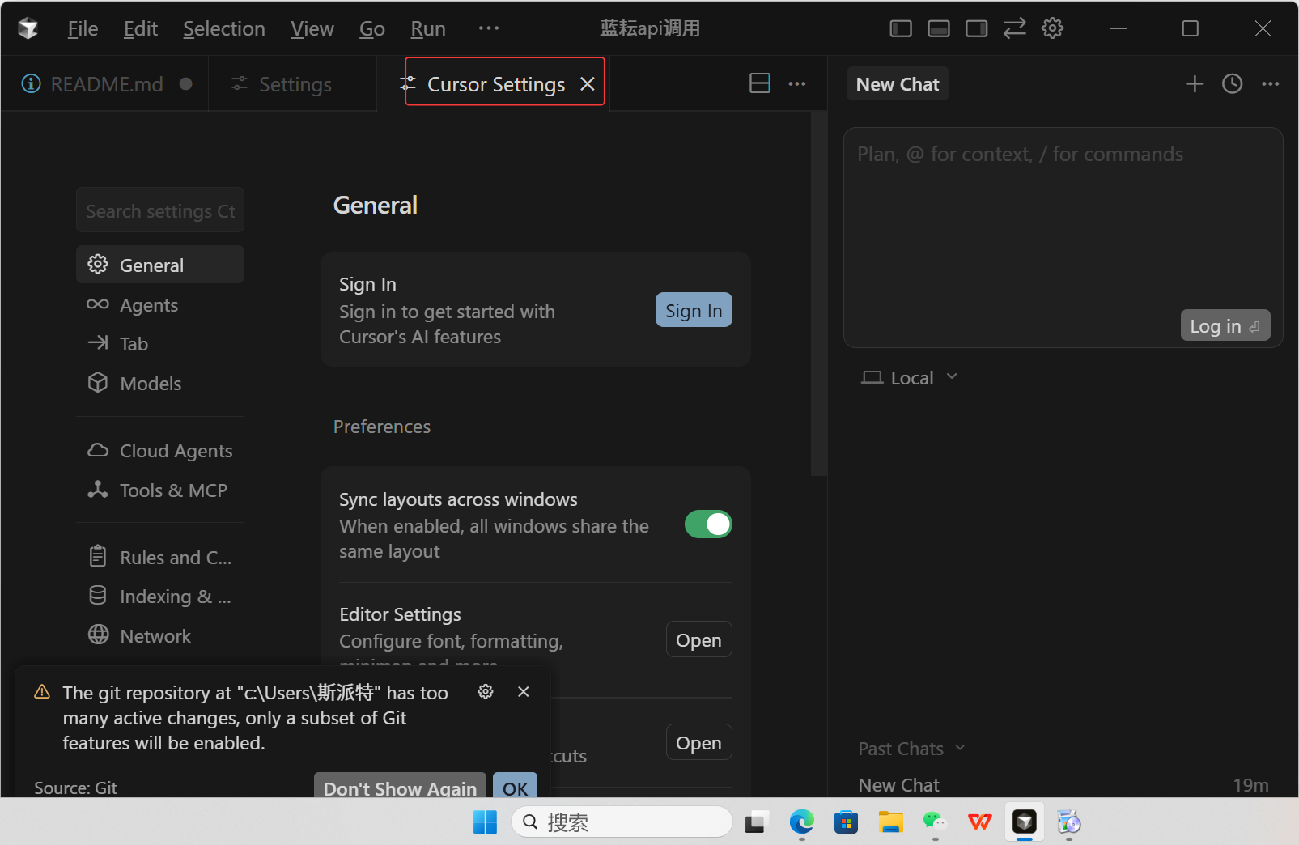Image resolution: width=1299 pixels, height=845 pixels.
Task: Open Agents settings section
Action: click(160, 305)
